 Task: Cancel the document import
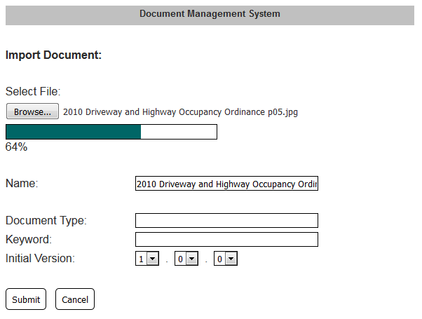[75, 299]
